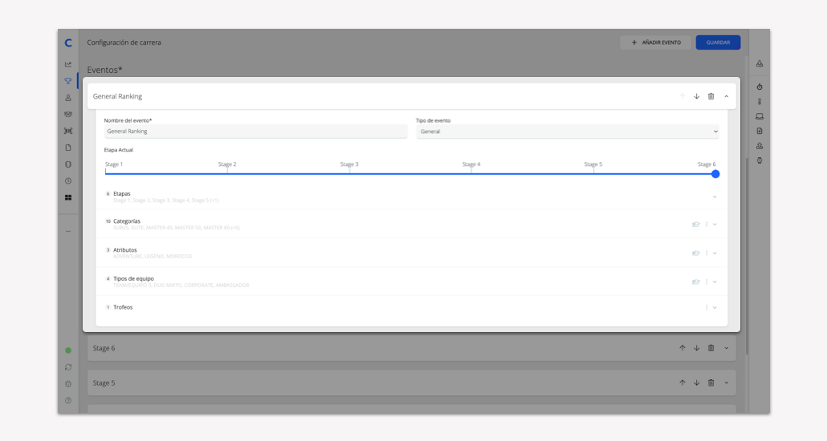The height and width of the screenshot is (441, 827).
Task: Click the blue C app logo
Action: [68, 42]
